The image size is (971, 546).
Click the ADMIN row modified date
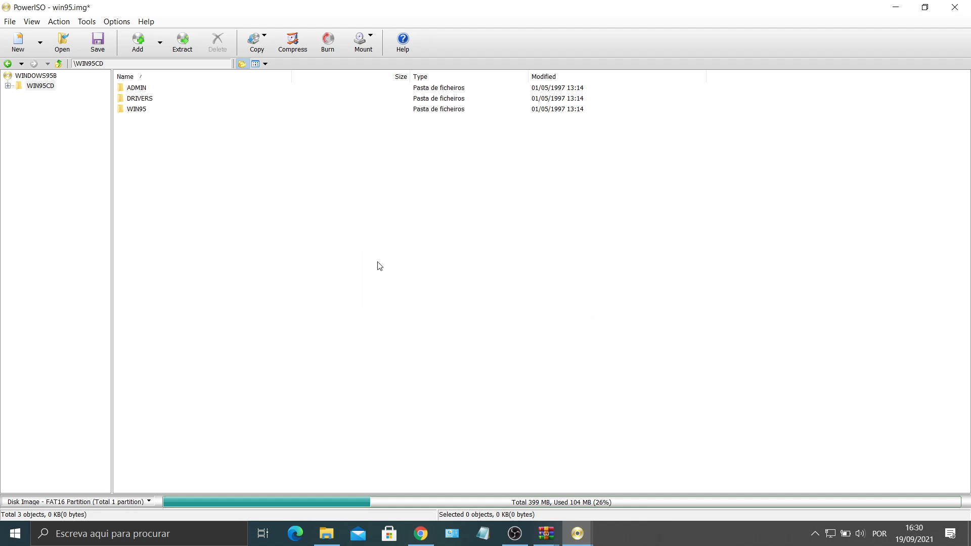point(557,87)
